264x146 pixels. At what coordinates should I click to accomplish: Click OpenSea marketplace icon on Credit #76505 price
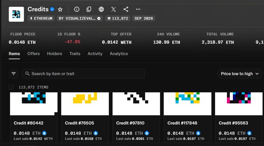(96, 133)
